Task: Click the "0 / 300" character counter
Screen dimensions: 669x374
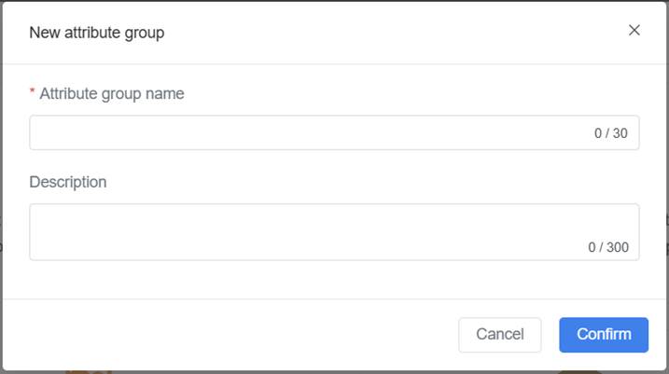Action: 608,247
